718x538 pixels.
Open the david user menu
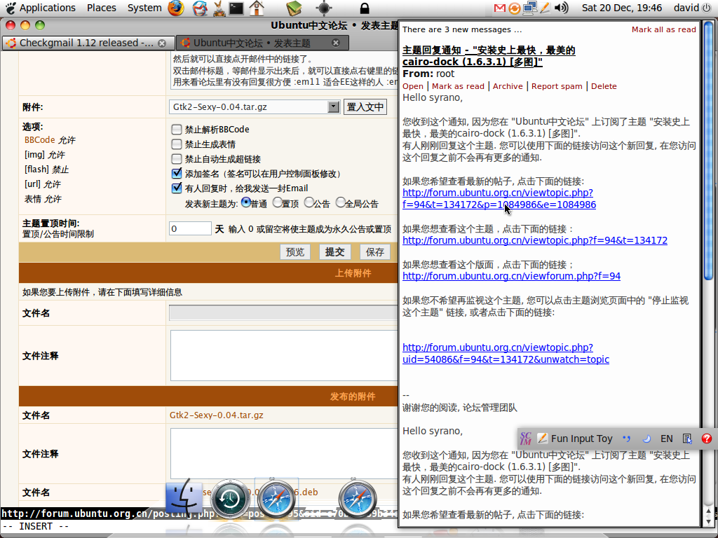(686, 8)
